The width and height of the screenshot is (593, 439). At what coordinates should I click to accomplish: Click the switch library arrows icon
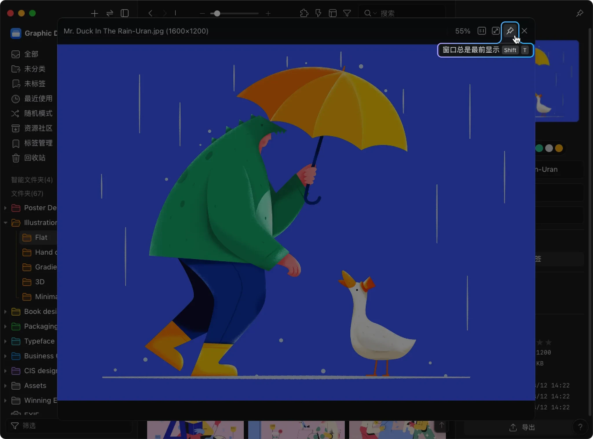pyautogui.click(x=109, y=13)
